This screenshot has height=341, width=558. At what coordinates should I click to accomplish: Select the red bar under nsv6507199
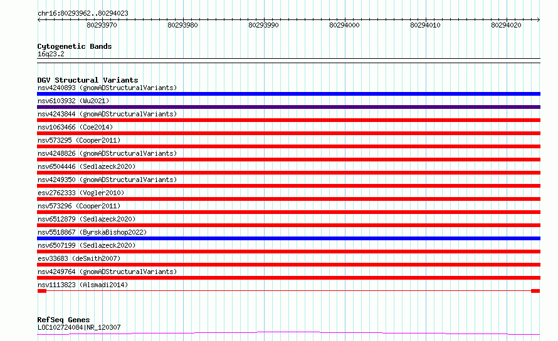[x=288, y=252]
